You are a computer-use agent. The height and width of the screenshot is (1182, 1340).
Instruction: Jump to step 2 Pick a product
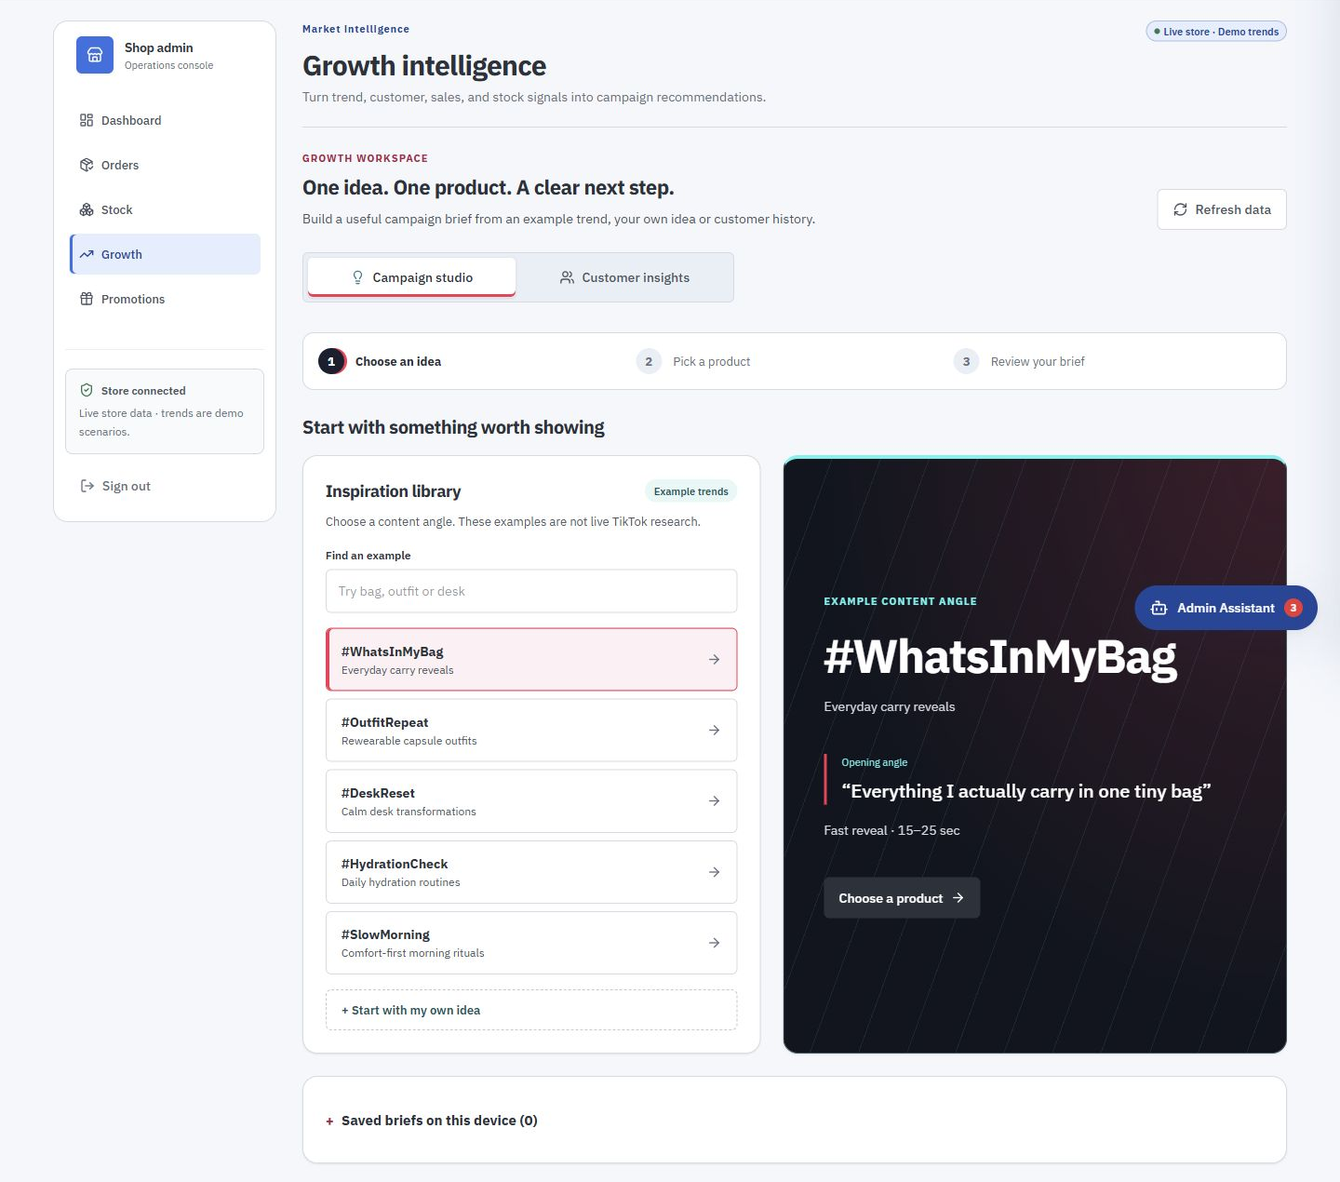[x=693, y=361]
